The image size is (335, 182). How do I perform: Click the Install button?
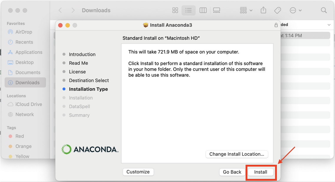click(260, 172)
